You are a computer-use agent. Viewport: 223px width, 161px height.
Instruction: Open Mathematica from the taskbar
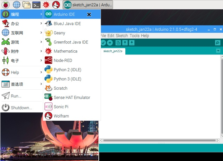click(x=46, y=5)
